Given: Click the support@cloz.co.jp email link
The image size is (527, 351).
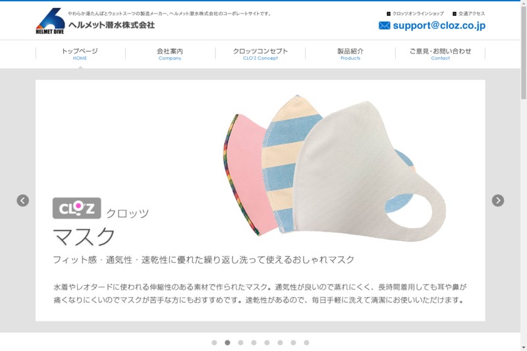Looking at the screenshot, I should point(439,26).
